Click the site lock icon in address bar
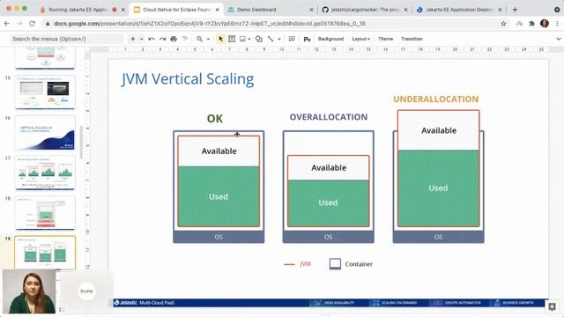This screenshot has height=317, width=564. (48, 24)
